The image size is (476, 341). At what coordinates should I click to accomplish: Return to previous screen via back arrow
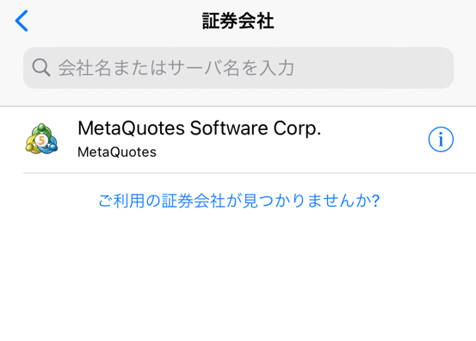22,21
